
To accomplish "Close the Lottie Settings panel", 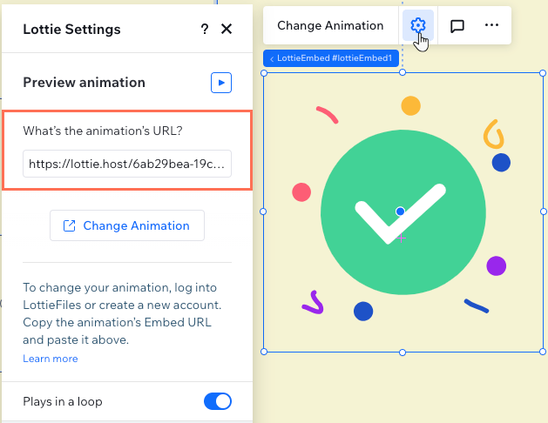I will coord(227,29).
